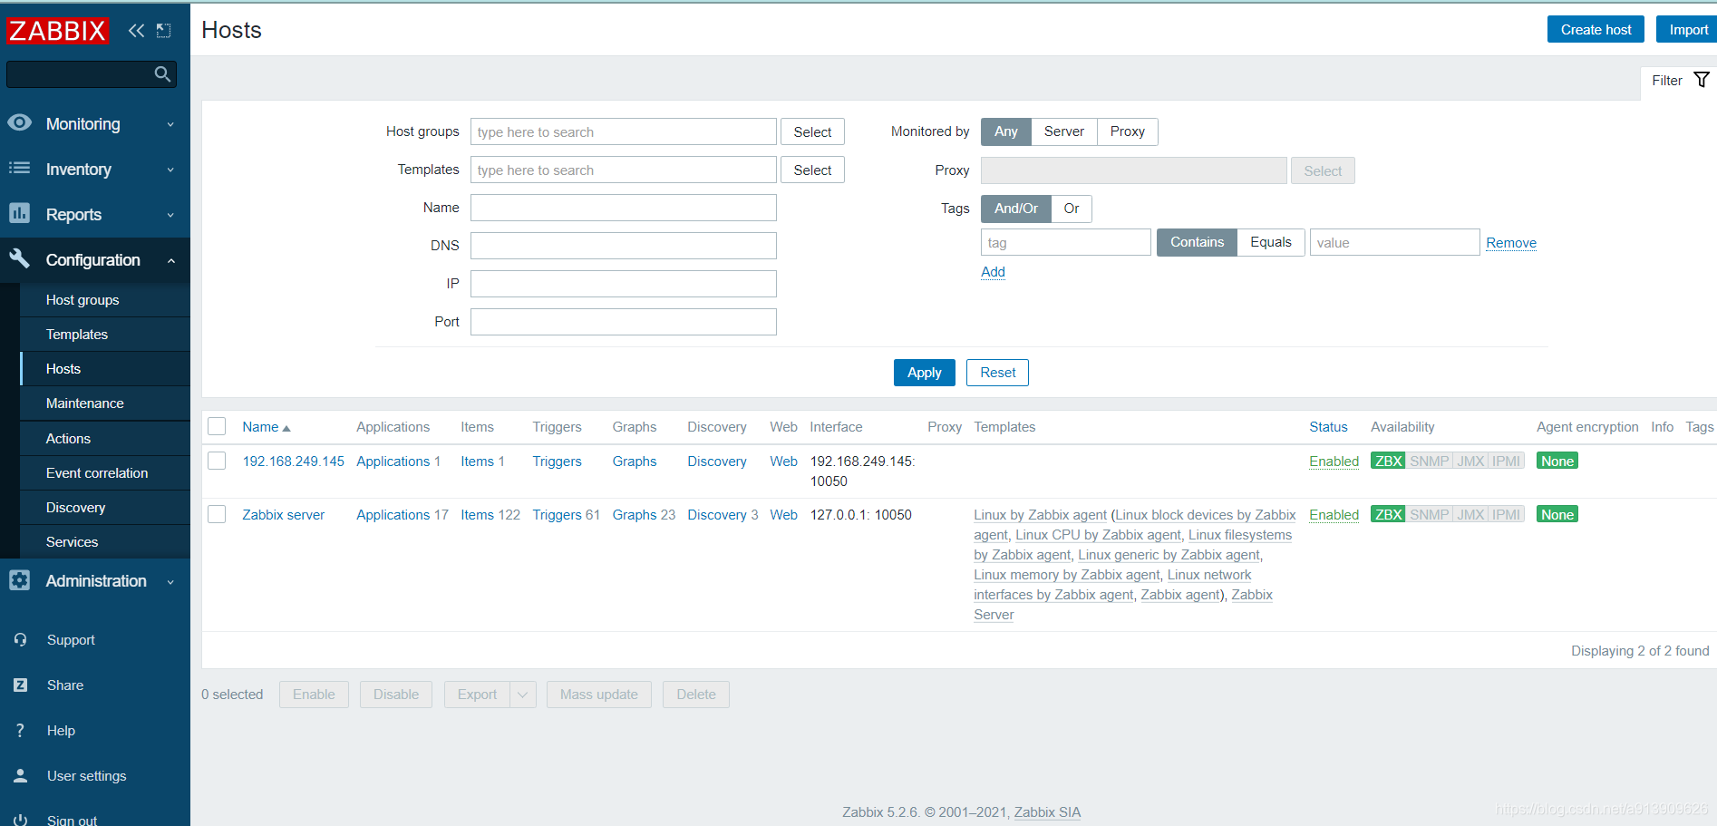Click the Inventory list icon
Viewport: 1717px width, 826px height.
click(x=20, y=168)
